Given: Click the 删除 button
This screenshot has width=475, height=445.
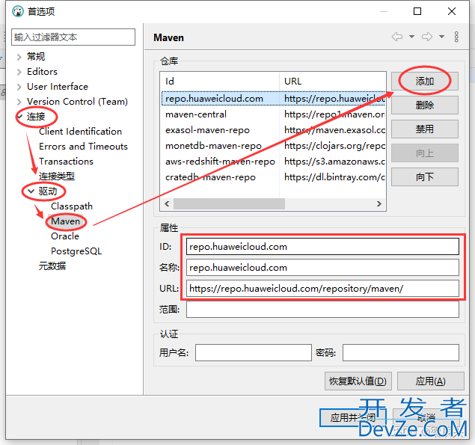Looking at the screenshot, I should coord(425,105).
